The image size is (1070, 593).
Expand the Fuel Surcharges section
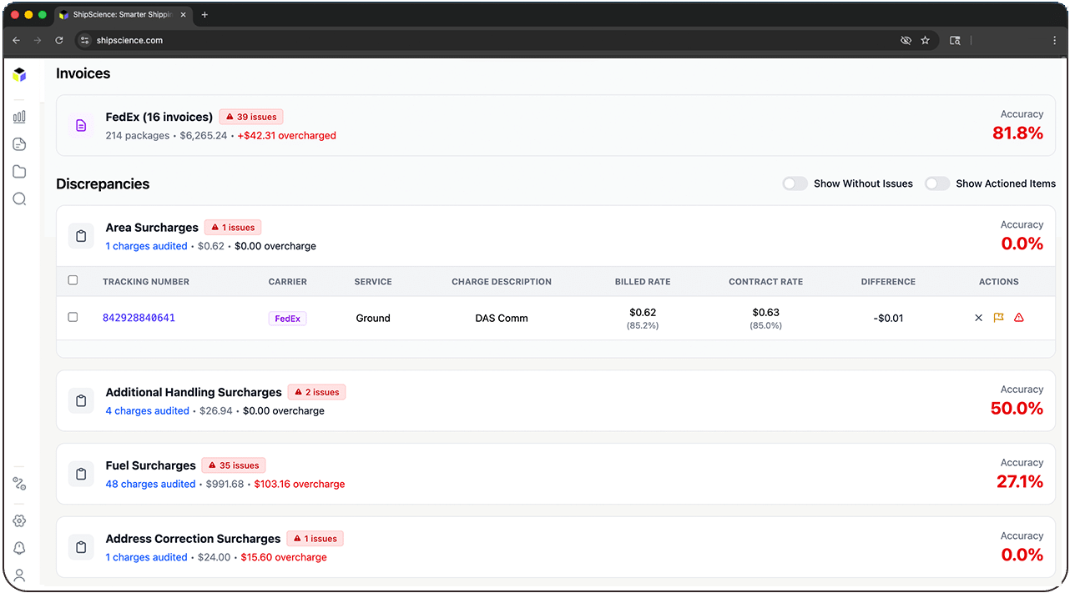tap(150, 465)
